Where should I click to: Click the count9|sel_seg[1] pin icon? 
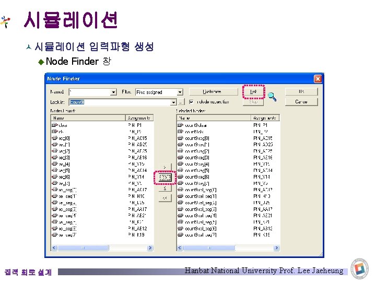click(x=180, y=196)
